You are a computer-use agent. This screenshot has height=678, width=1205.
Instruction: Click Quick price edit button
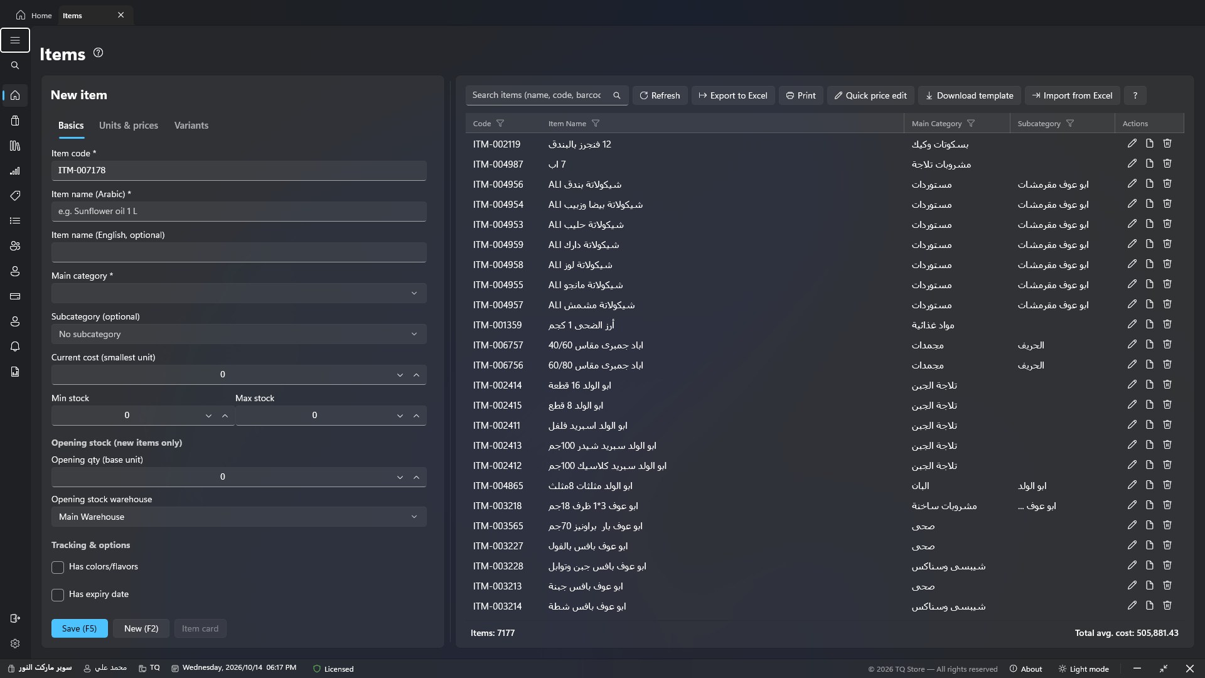point(870,95)
